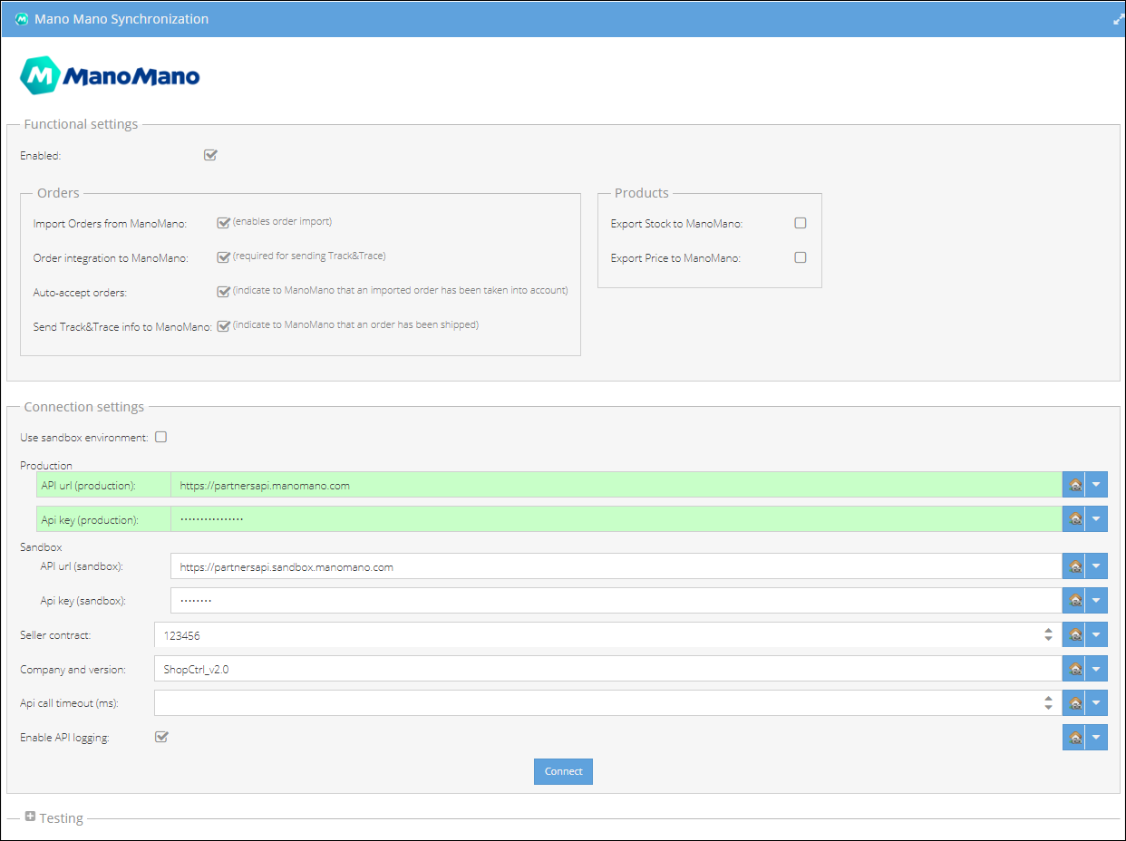The width and height of the screenshot is (1126, 841).
Task: Enable Export Stock to ManoMano checkbox
Action: point(800,223)
